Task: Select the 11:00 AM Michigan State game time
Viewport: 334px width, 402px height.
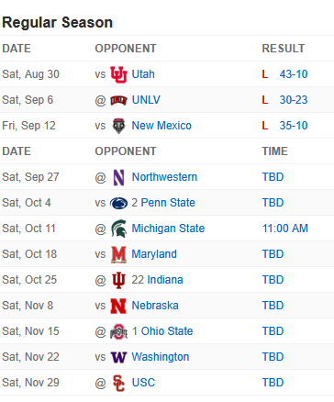Action: (285, 229)
